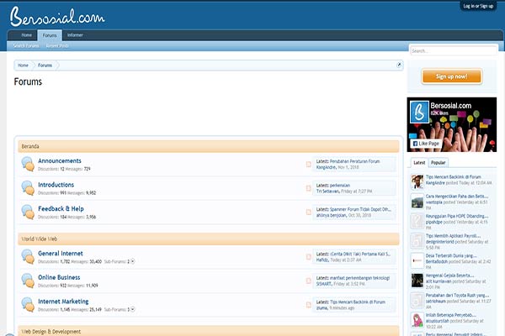Open the Announcements forum icon
505x336 pixels.
28,165
